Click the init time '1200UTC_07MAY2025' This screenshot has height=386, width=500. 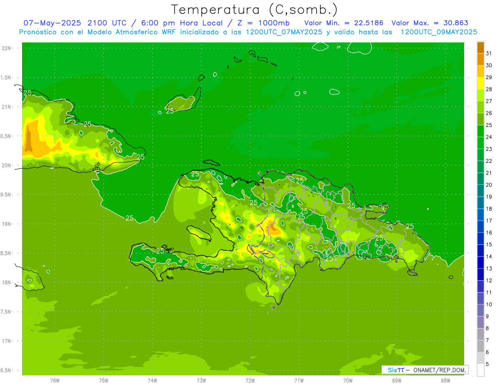[x=284, y=32]
